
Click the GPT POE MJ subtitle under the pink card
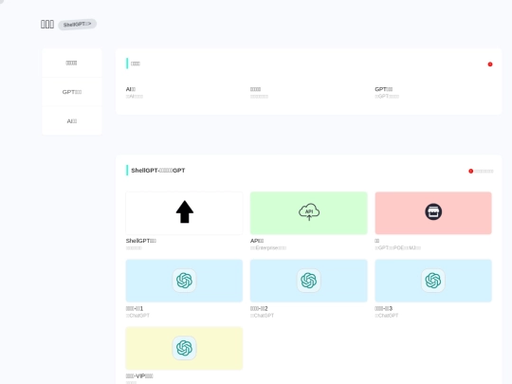[397, 247]
